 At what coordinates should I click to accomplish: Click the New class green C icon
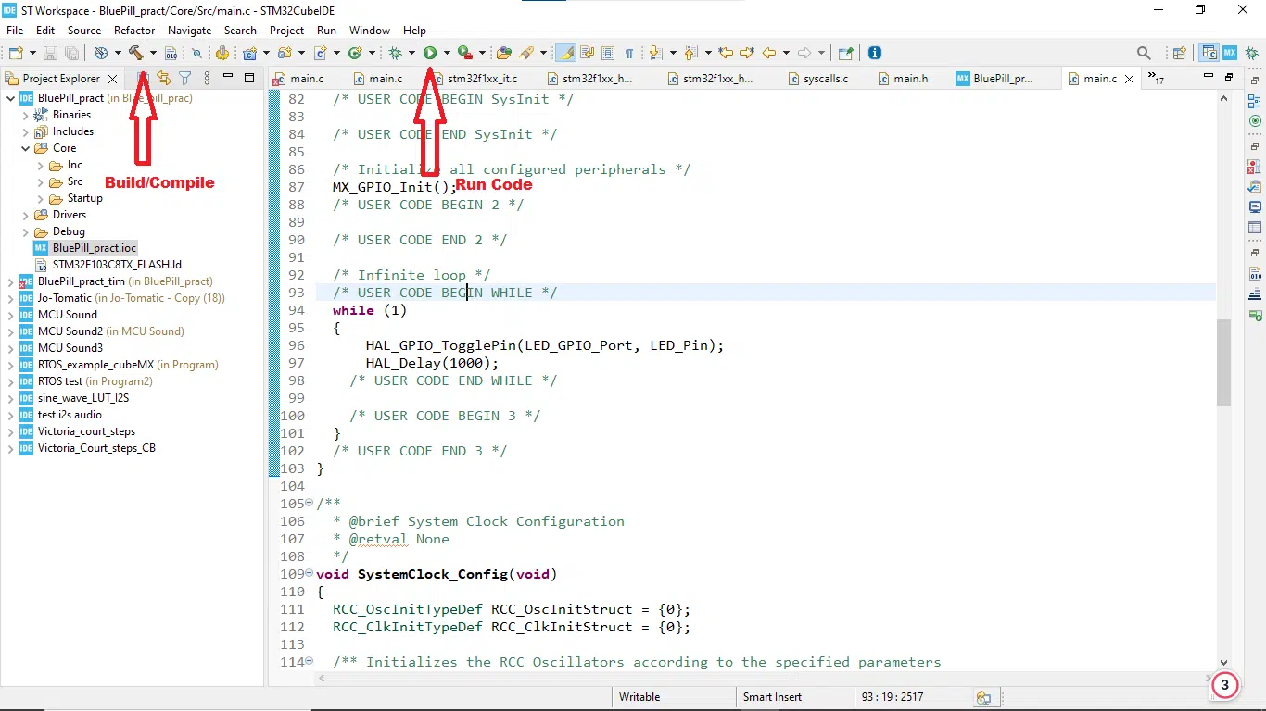(355, 53)
